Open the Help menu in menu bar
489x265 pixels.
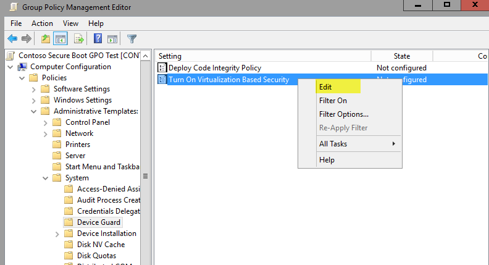[x=96, y=23]
